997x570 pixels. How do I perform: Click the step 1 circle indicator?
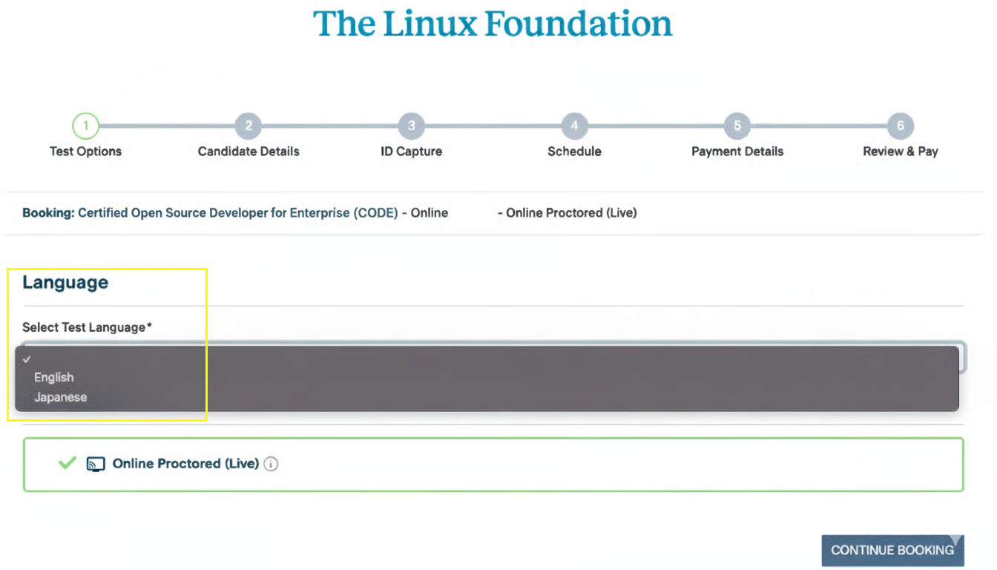[85, 126]
